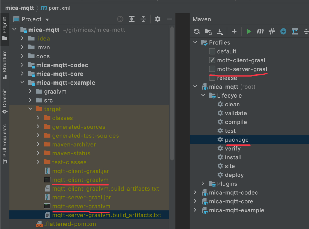Viewport: 309px width, 229px height.
Task: Select mqtt-server-graalvm.build_artifacts.txt file
Action: [107, 215]
